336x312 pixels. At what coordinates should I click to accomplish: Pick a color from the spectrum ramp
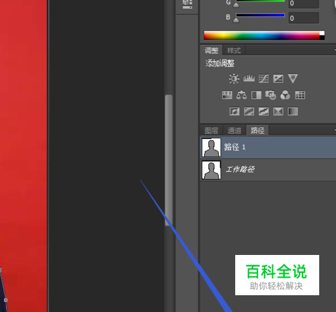(x=261, y=36)
